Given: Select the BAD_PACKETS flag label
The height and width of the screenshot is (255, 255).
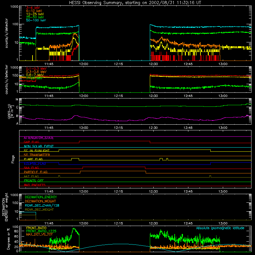Looking at the screenshot, I should [x=35, y=185].
